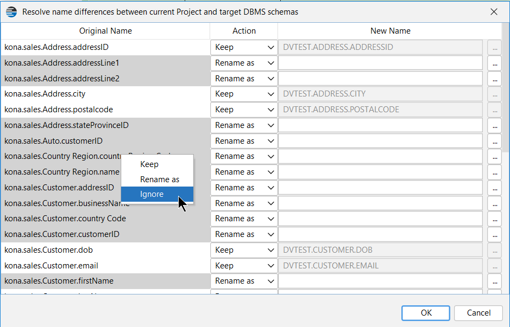Click browse ellipsis button for Customer.addressID row
Viewport: 510px width, 327px height.
pos(495,188)
